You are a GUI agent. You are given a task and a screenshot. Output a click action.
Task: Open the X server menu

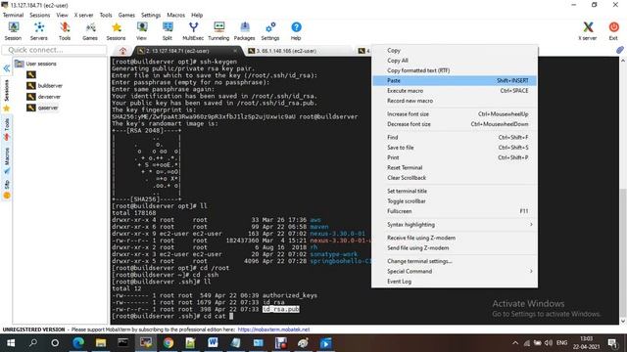[83, 15]
